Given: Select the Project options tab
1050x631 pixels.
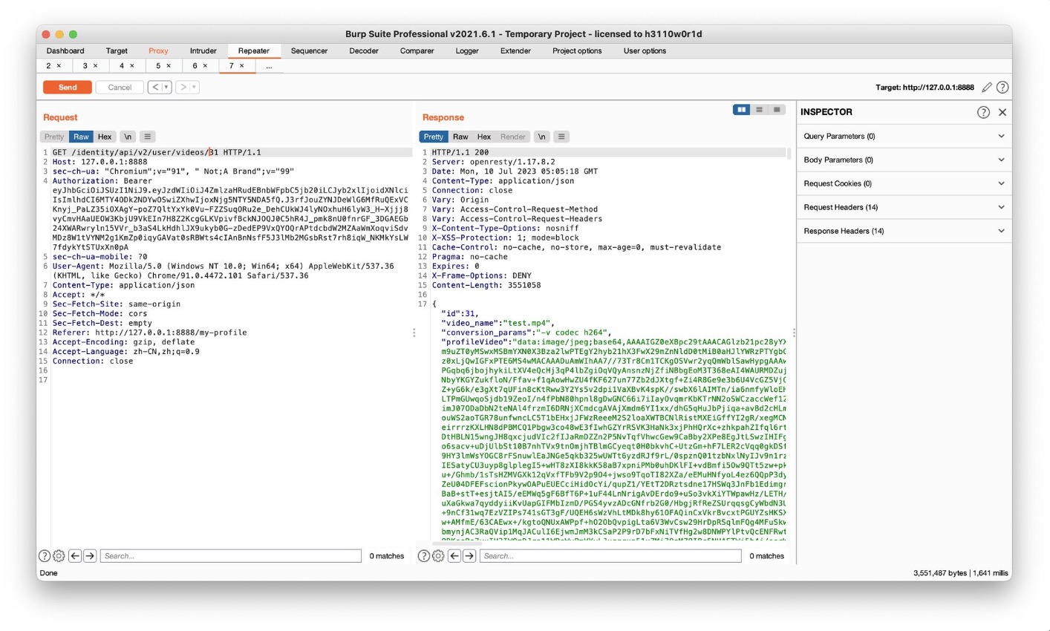Looking at the screenshot, I should [x=577, y=50].
